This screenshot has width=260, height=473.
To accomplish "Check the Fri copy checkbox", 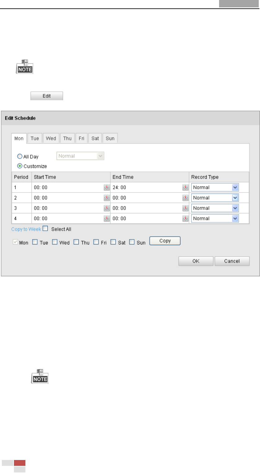I will tap(96, 242).
